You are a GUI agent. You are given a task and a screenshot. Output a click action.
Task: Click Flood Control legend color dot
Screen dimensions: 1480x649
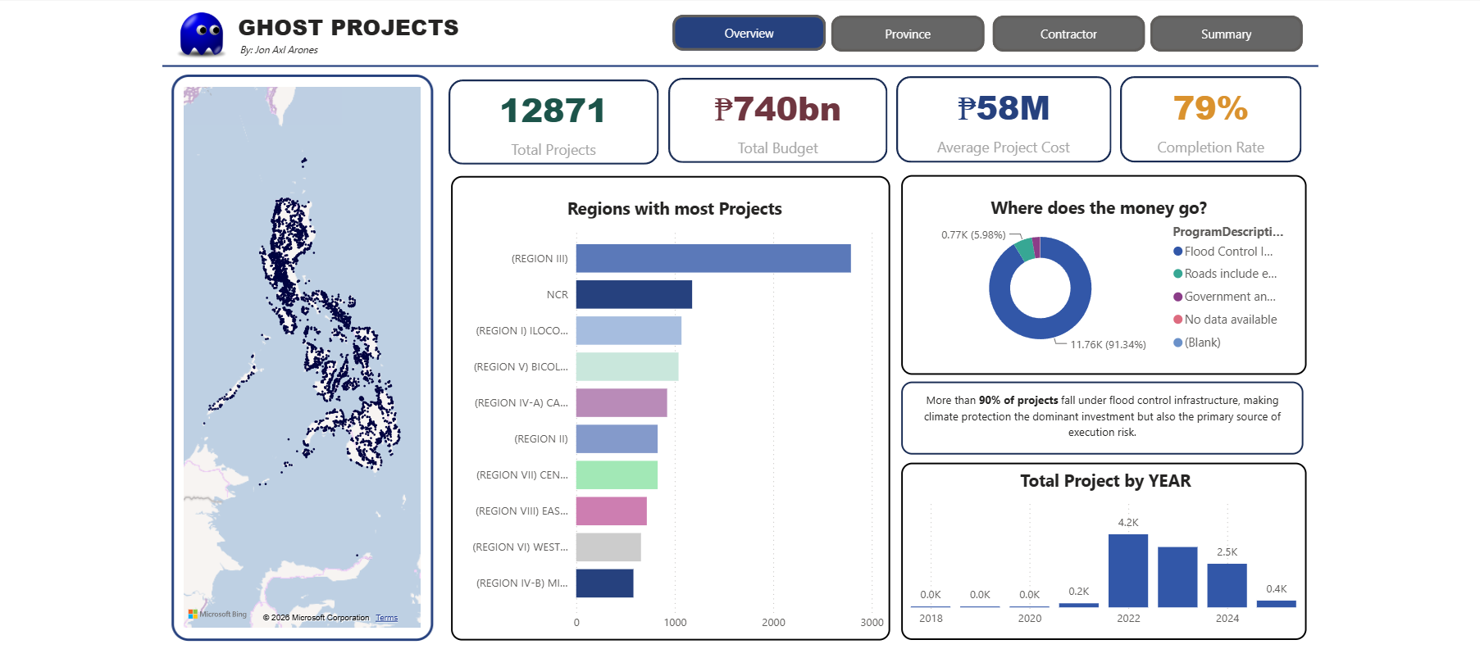tap(1177, 252)
